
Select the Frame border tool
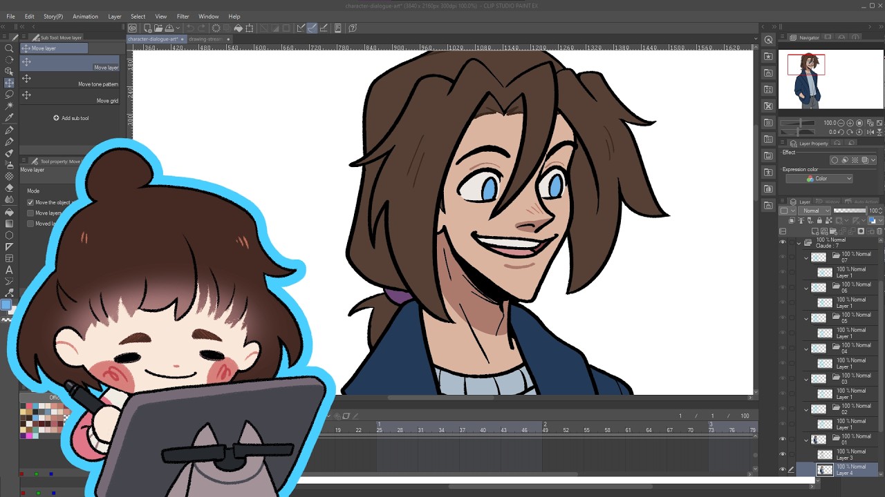(x=9, y=258)
